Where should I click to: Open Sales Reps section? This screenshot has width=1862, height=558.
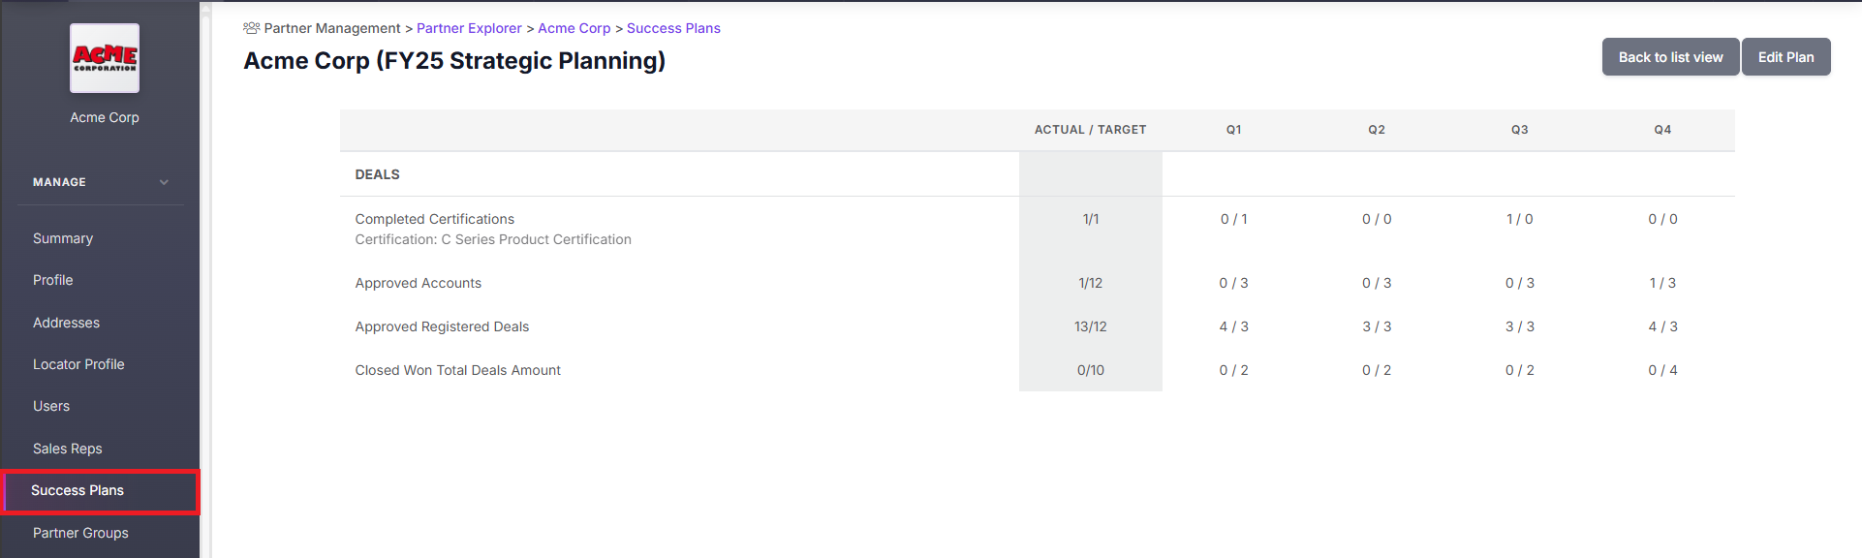click(x=68, y=449)
